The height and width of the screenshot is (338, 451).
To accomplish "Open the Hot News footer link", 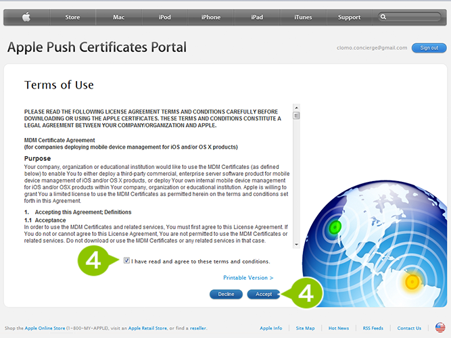I will click(339, 328).
